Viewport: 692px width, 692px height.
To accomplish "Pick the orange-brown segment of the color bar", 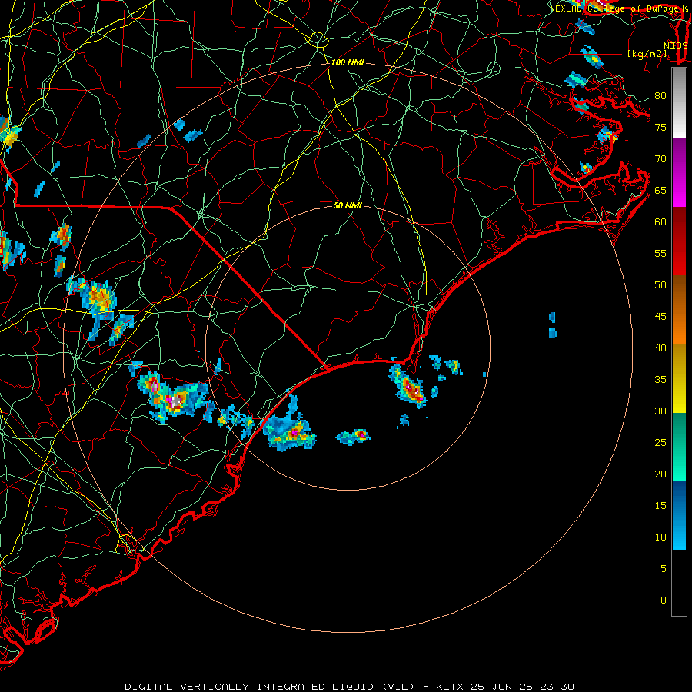I will (679, 310).
